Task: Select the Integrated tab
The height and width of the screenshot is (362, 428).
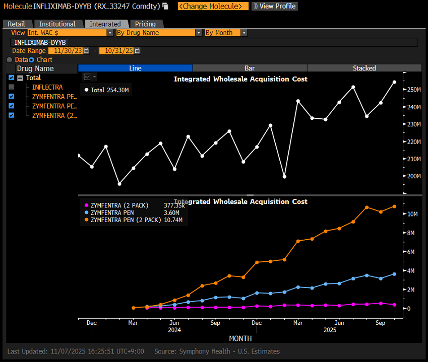Action: (105, 24)
